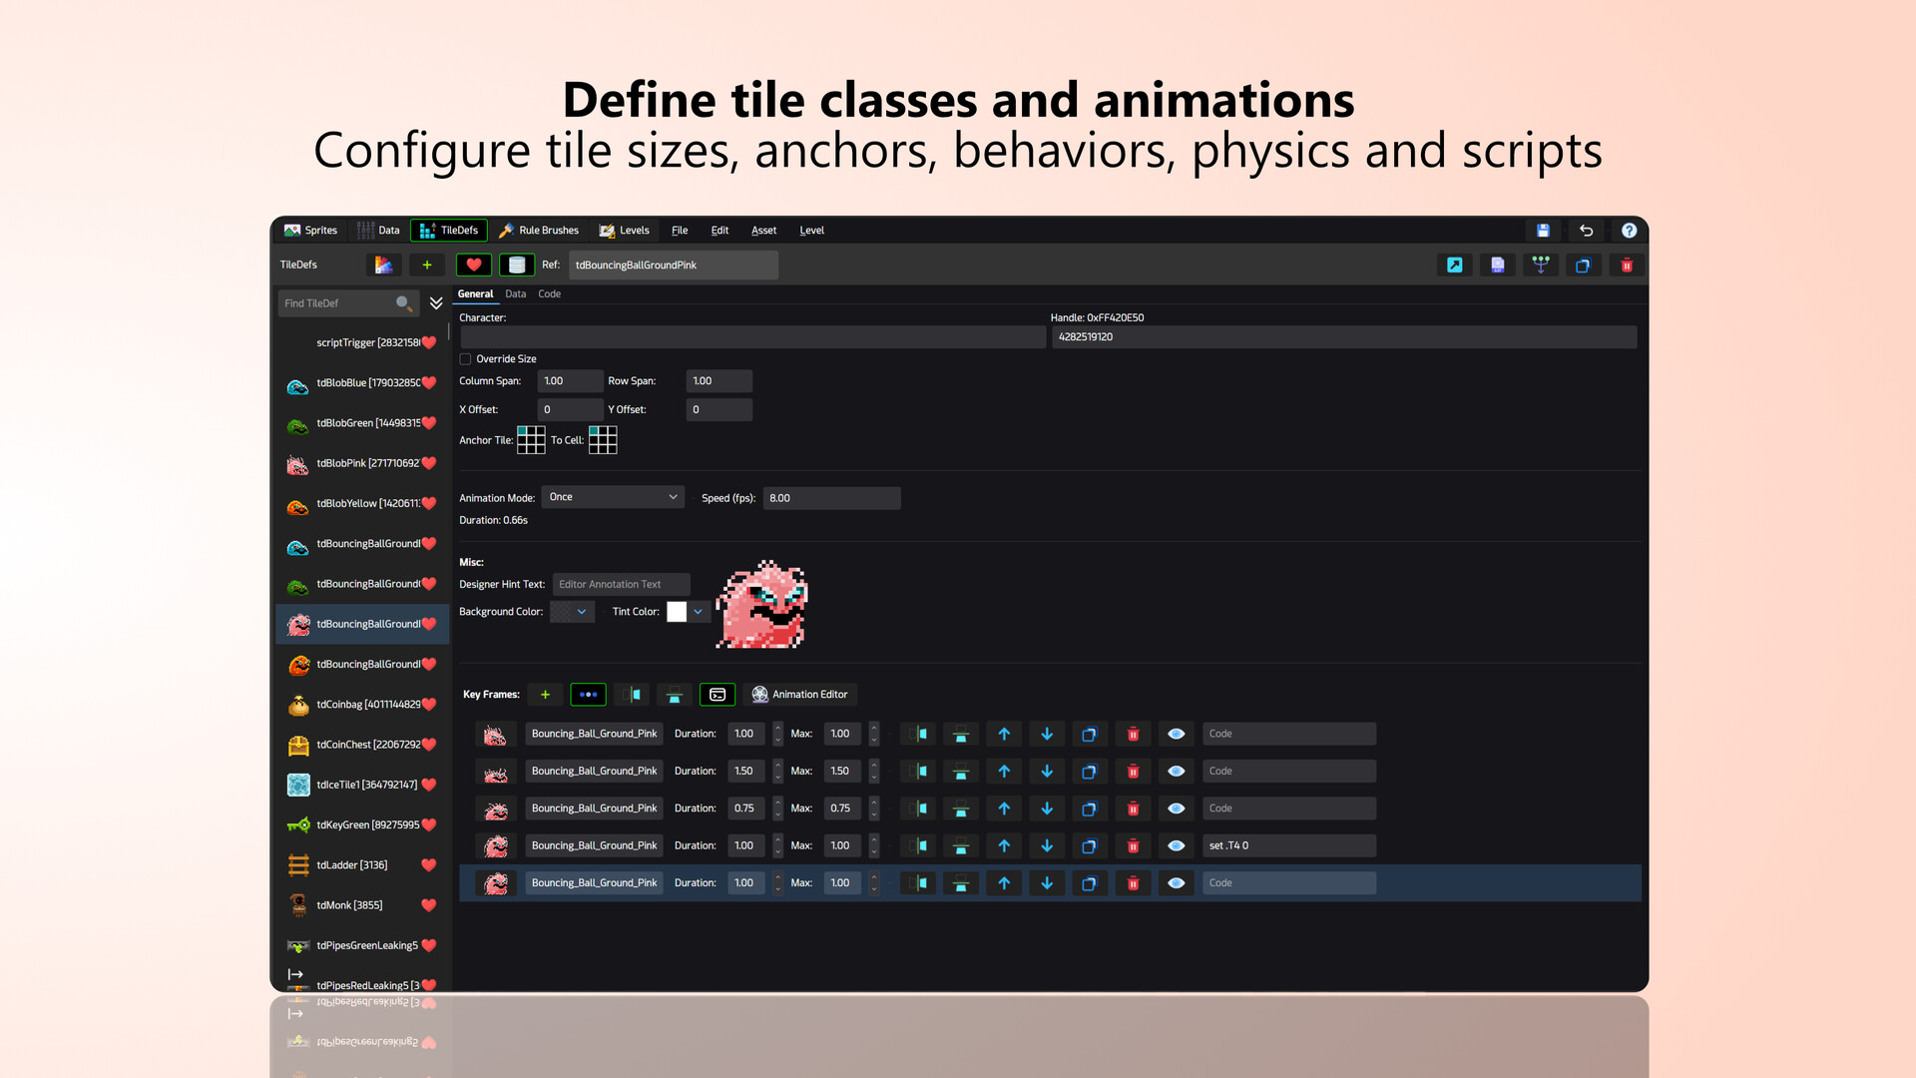Move the first key frame down

(x=1047, y=734)
